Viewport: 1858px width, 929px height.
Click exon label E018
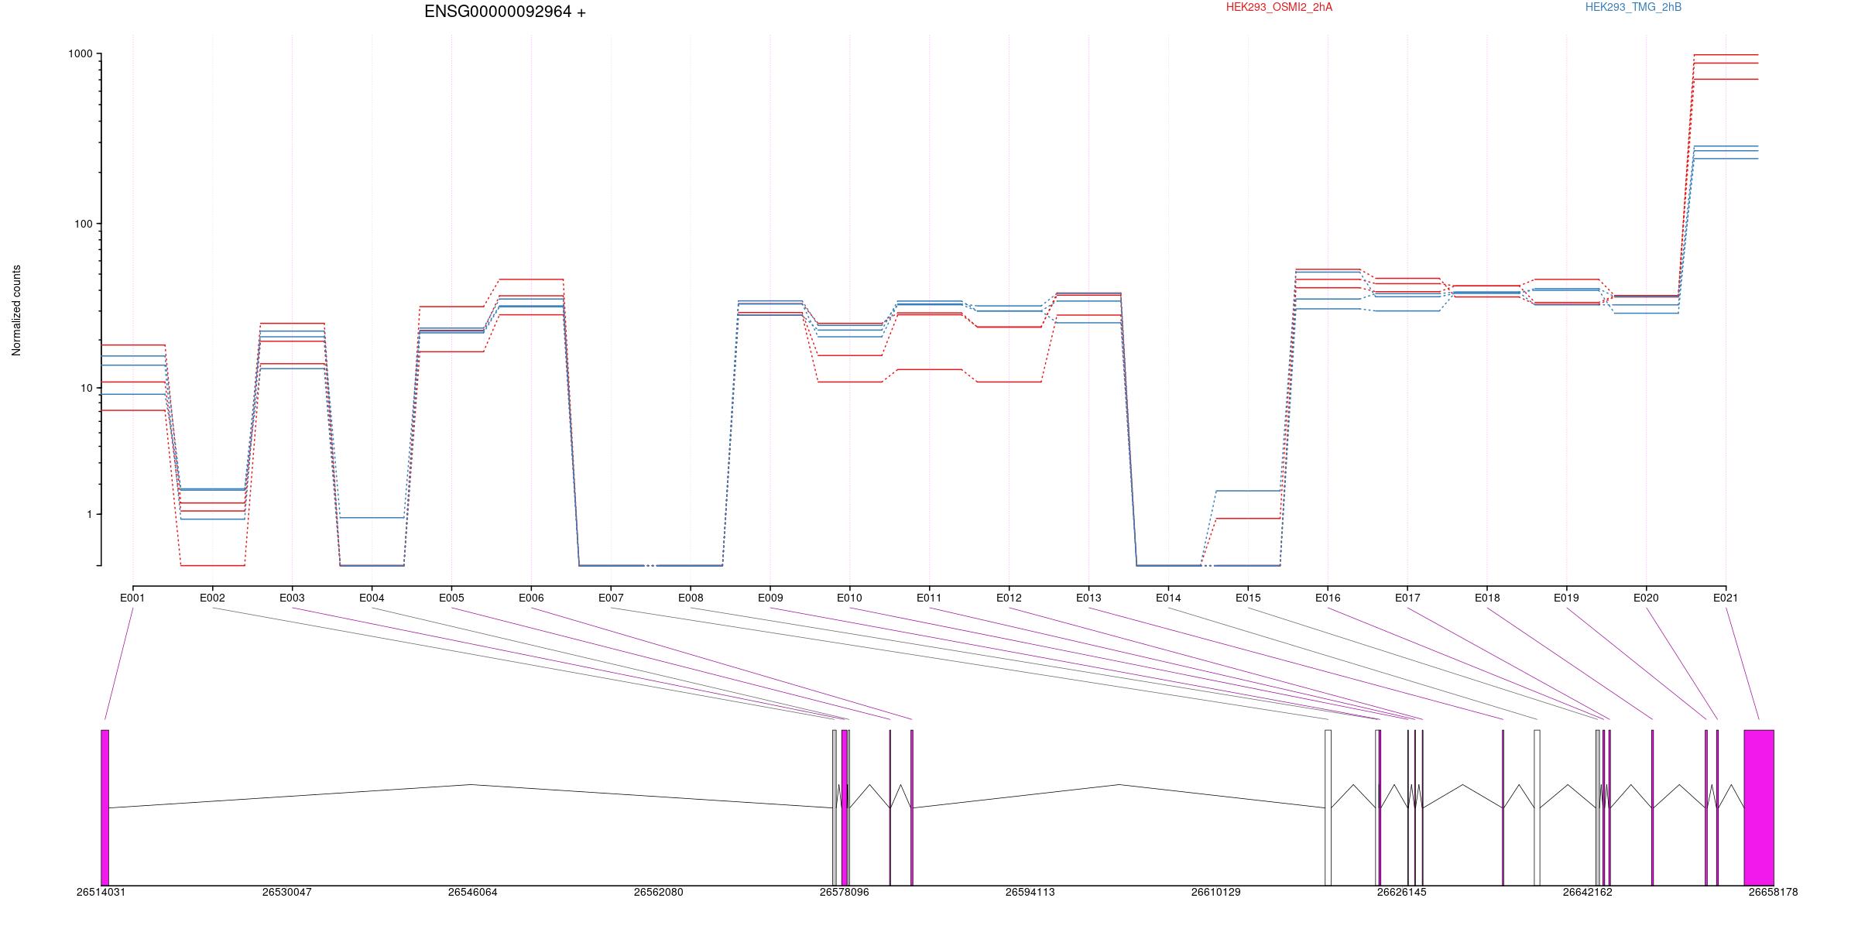pos(1487,598)
